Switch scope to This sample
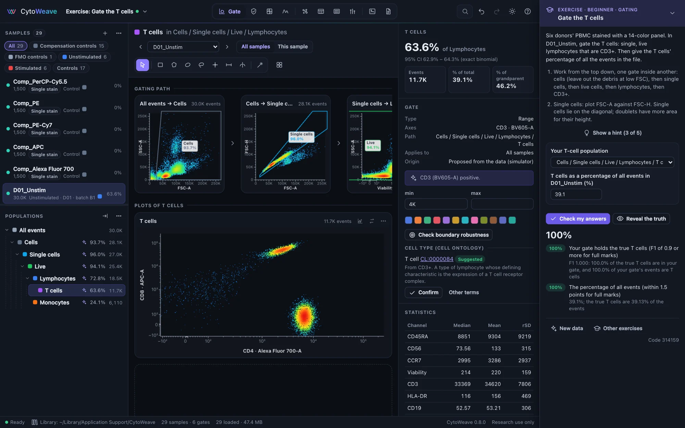Image resolution: width=685 pixels, height=428 pixels. pyautogui.click(x=292, y=47)
